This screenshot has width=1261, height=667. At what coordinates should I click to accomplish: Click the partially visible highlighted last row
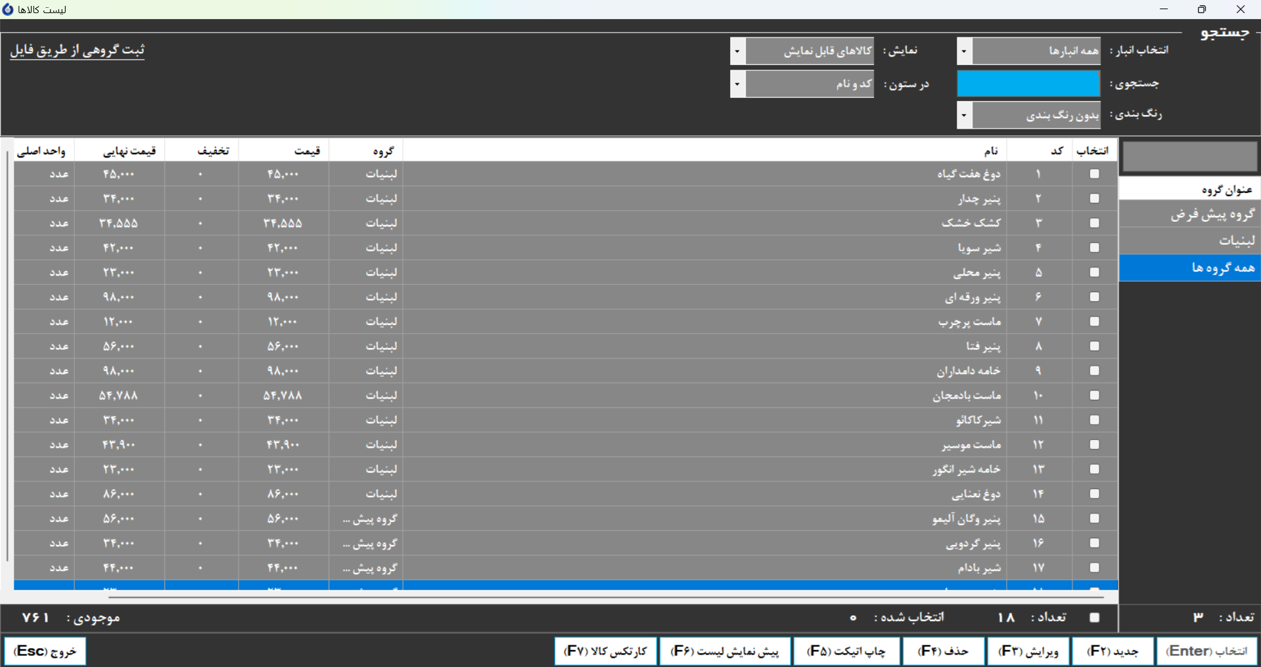point(565,586)
